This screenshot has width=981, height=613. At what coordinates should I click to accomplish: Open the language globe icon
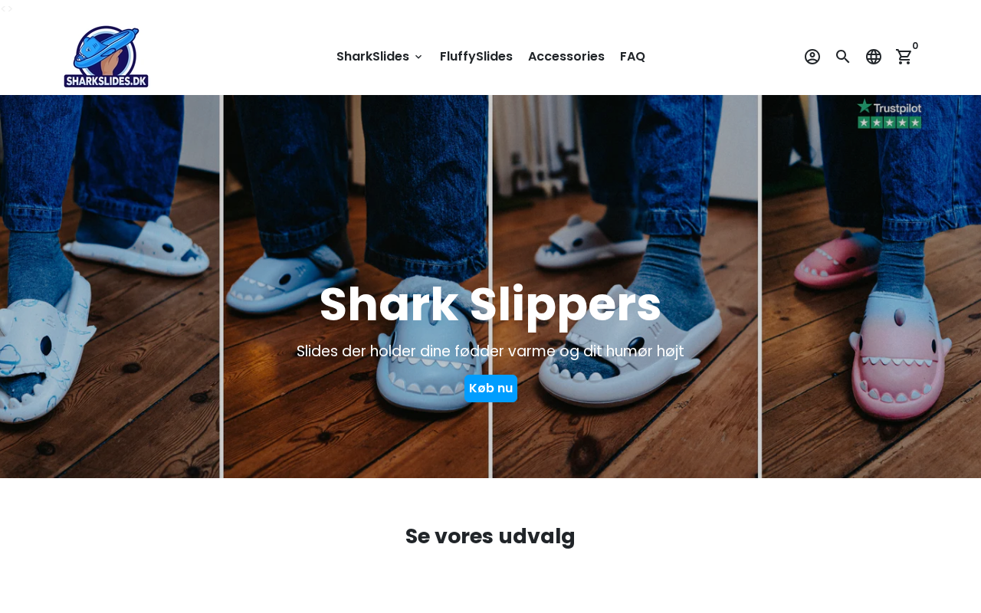click(874, 57)
